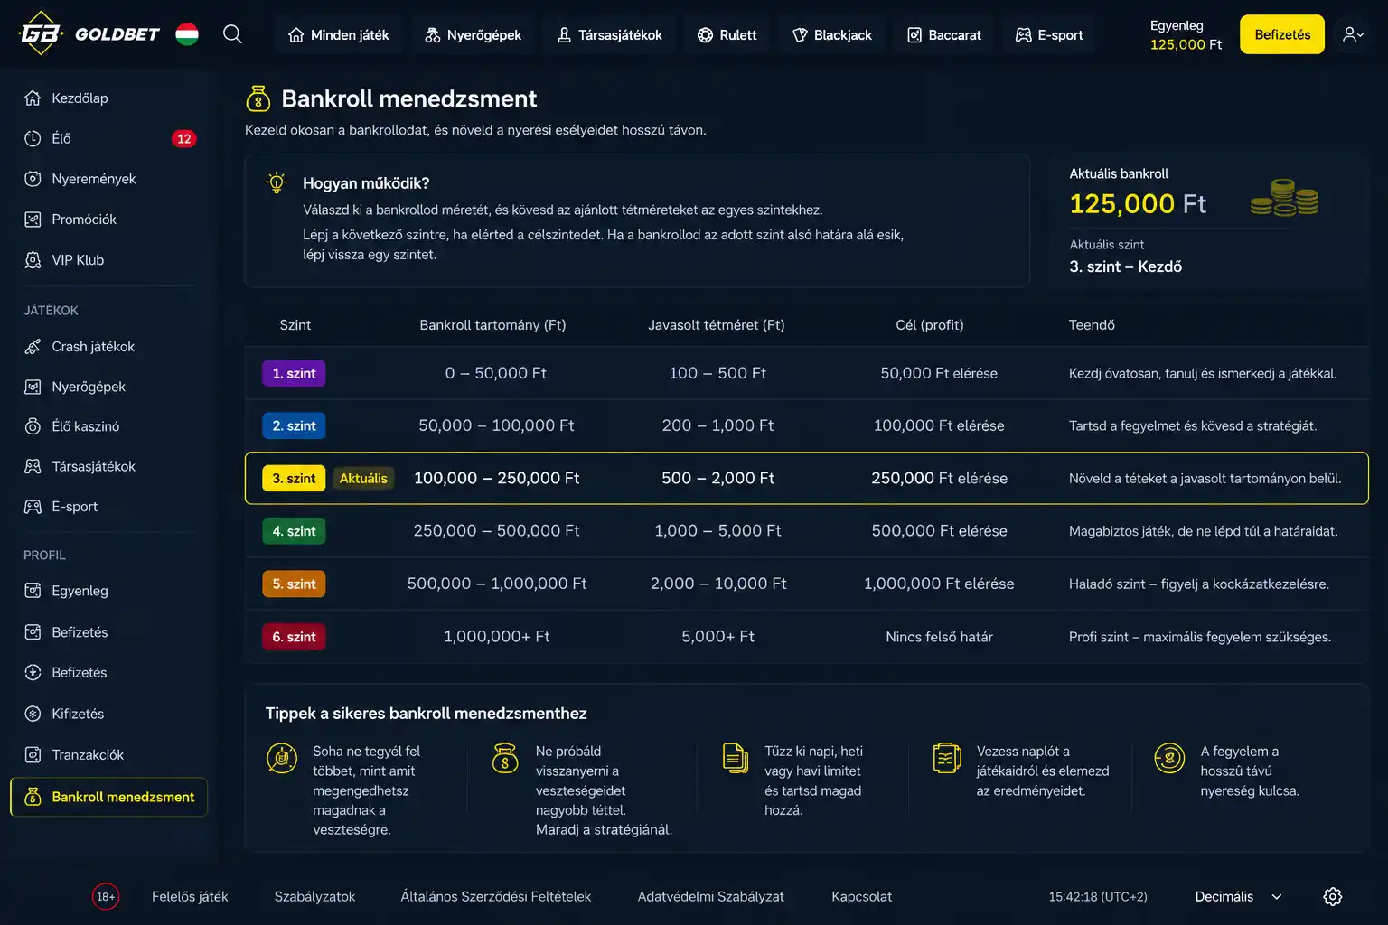Open the settings gear icon in footer

click(x=1332, y=896)
